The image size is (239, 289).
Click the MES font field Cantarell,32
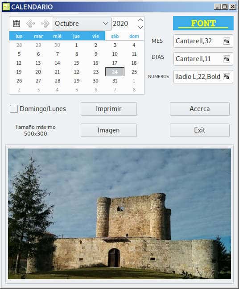pyautogui.click(x=198, y=41)
